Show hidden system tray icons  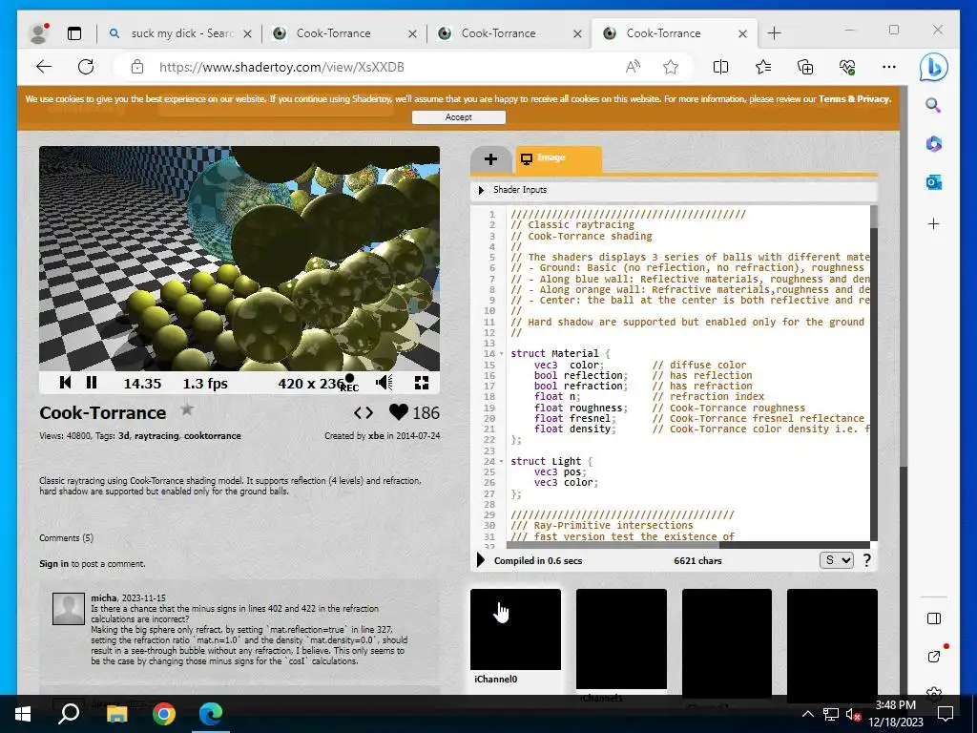tap(807, 714)
